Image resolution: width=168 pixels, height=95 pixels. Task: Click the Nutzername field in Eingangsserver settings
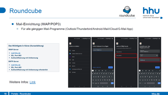pos(150,51)
